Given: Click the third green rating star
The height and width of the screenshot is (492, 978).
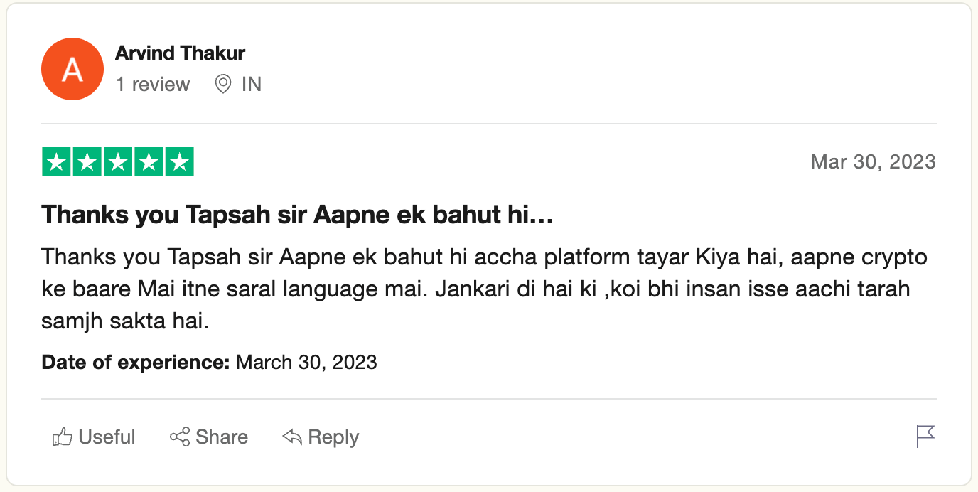Looking at the screenshot, I should point(118,163).
